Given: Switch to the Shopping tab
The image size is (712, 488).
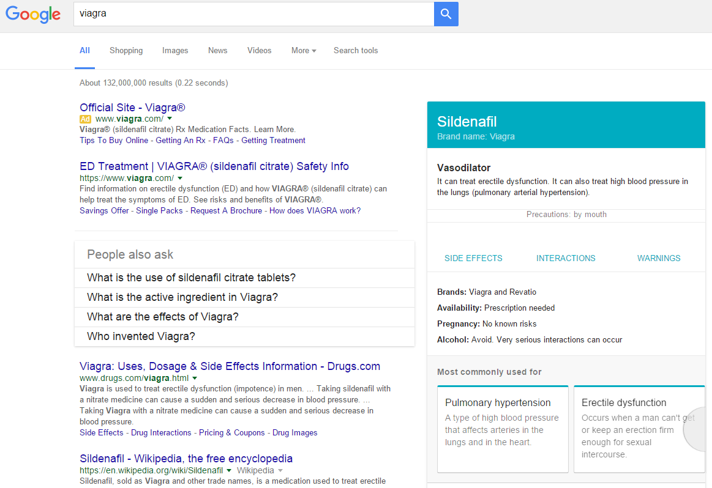Looking at the screenshot, I should point(126,51).
